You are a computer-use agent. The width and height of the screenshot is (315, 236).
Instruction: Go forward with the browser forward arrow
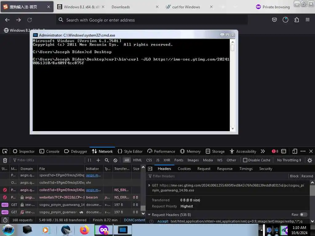18,20
